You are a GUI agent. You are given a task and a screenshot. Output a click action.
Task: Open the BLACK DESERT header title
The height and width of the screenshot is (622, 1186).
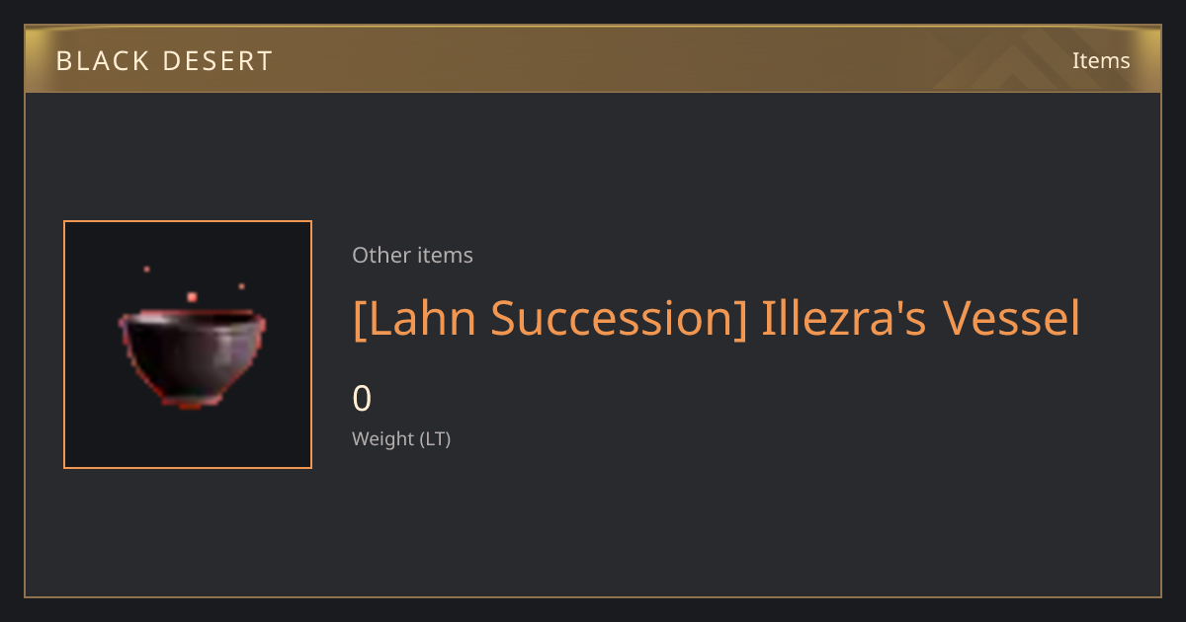tap(164, 61)
